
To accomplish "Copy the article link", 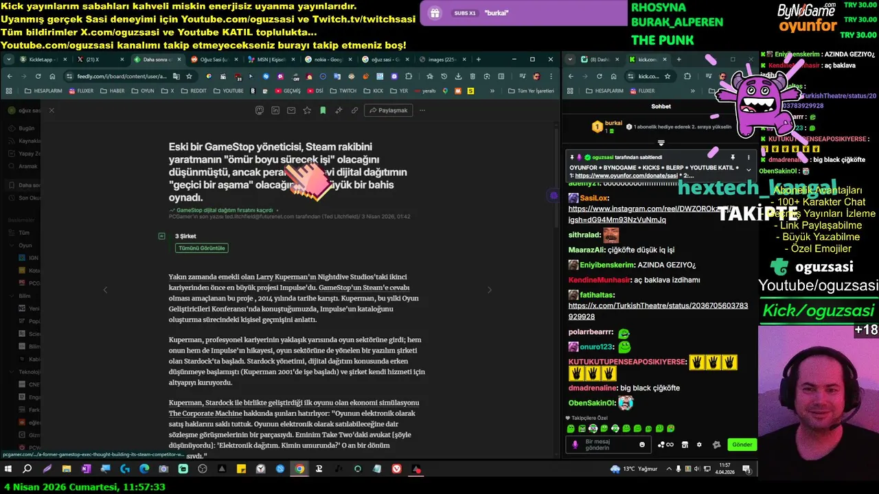I will click(x=354, y=110).
